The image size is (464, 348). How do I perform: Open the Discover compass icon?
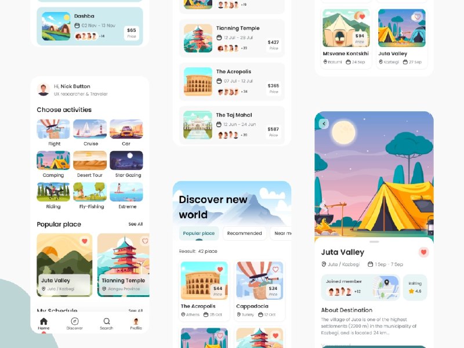pyautogui.click(x=75, y=321)
